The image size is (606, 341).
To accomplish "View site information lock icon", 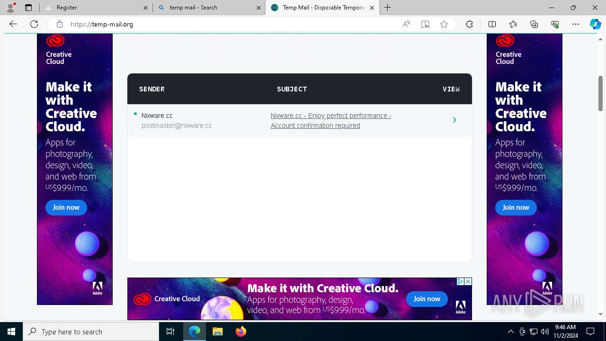I will pyautogui.click(x=60, y=24).
